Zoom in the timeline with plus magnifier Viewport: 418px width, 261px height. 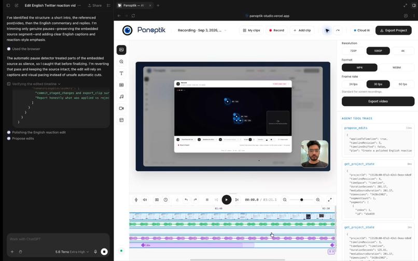[x=318, y=200]
